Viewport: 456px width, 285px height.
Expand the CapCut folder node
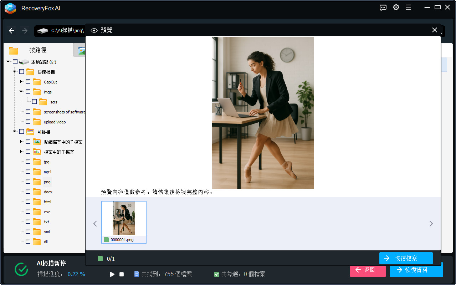(21, 82)
